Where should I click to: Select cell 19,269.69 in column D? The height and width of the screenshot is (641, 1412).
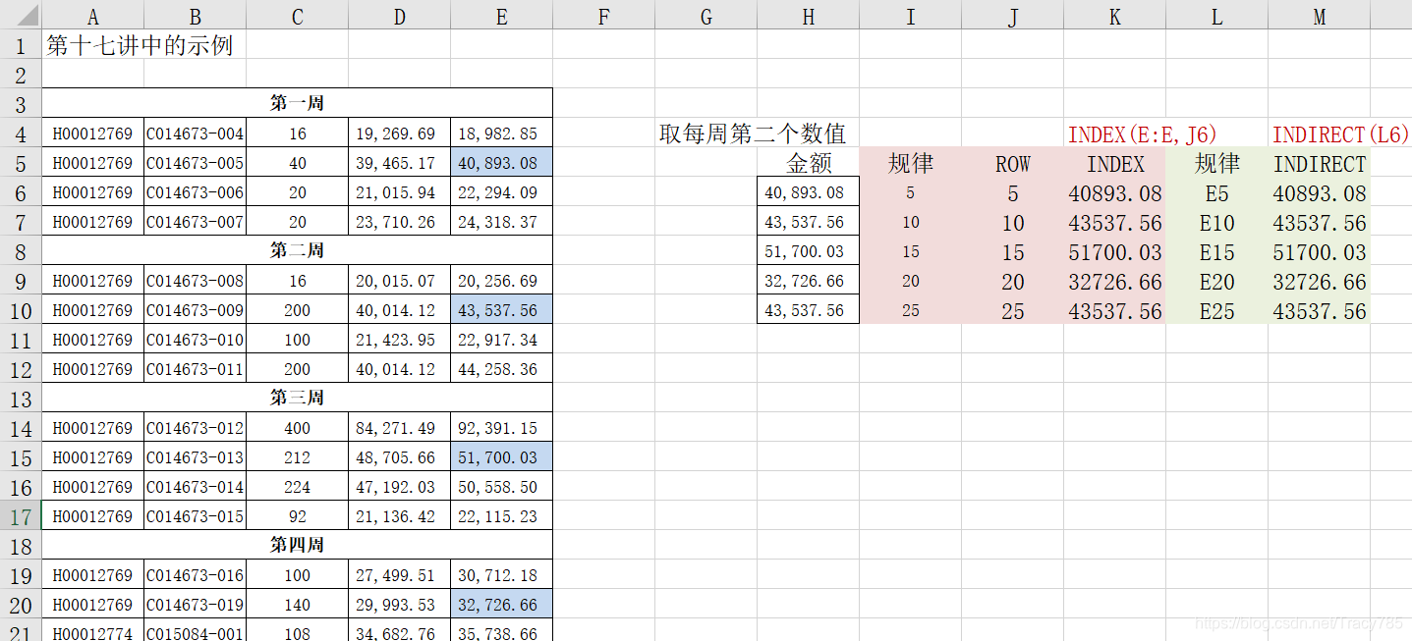coord(399,134)
